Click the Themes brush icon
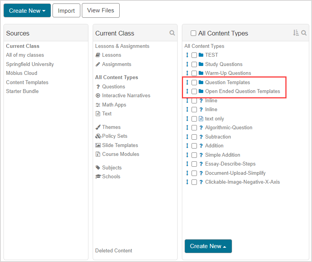Viewport: 312px width, 262px height. (98, 127)
